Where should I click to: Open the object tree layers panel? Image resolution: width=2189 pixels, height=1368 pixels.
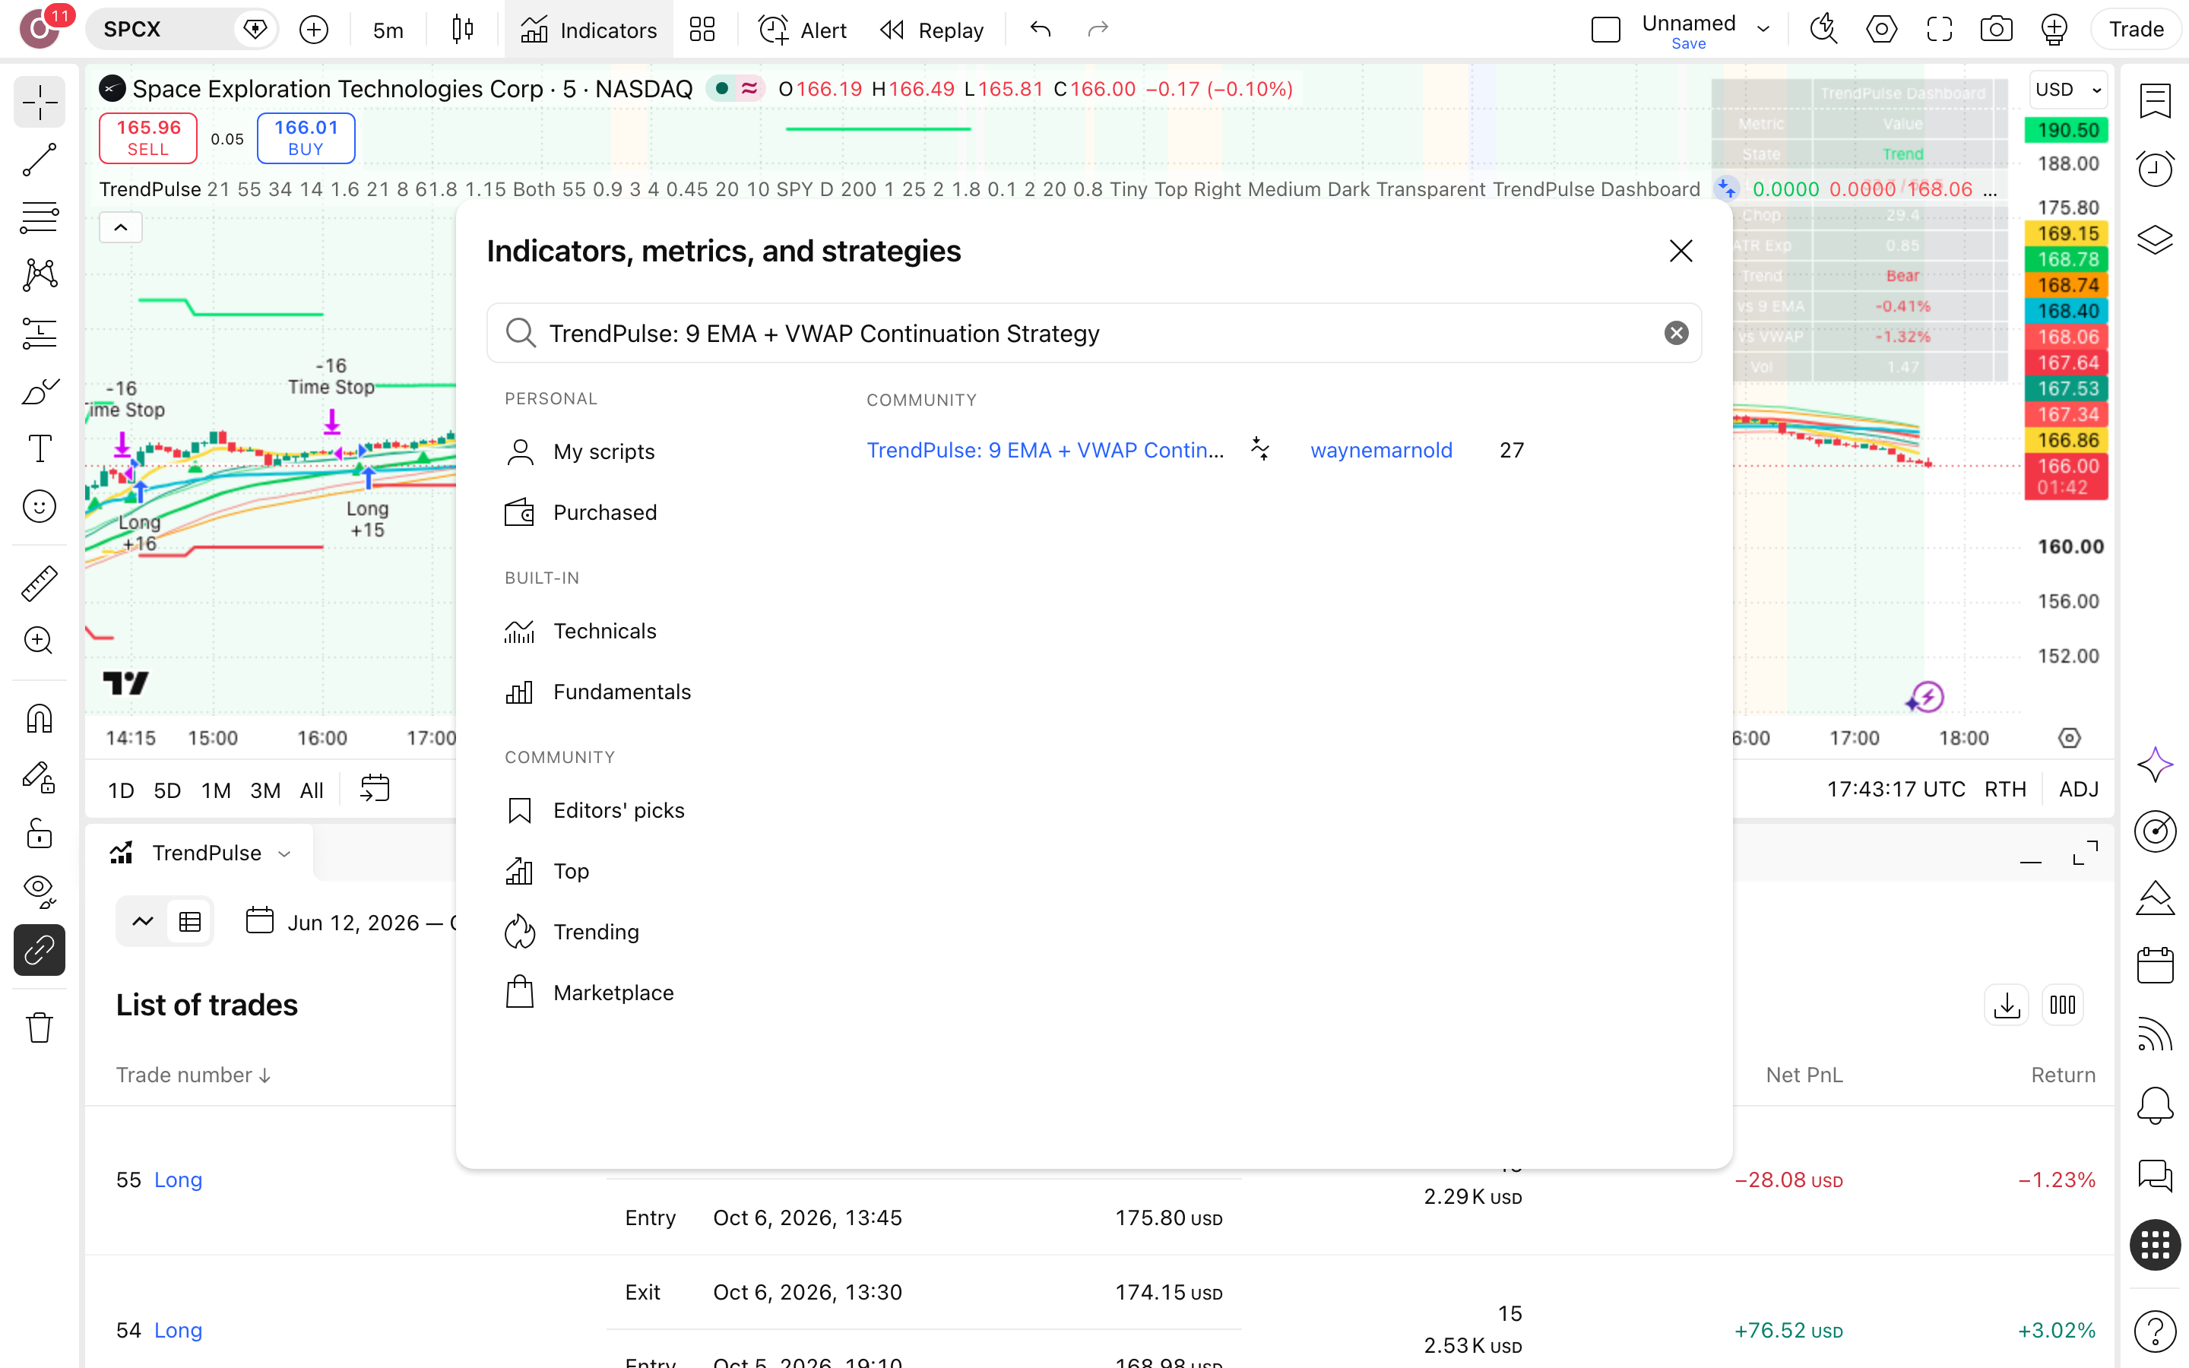2156,239
